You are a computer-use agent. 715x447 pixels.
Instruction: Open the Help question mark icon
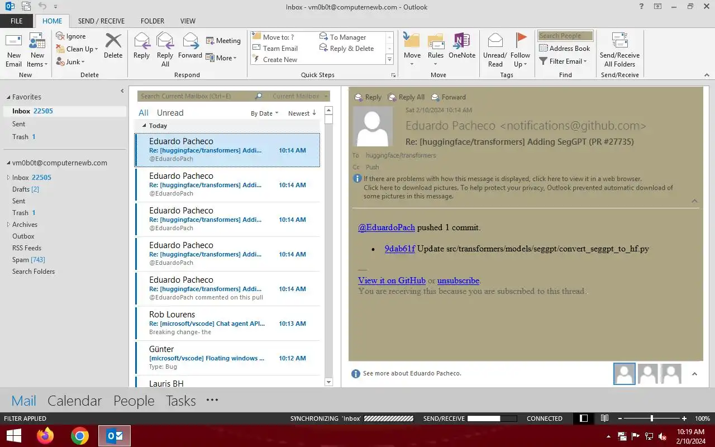[641, 7]
